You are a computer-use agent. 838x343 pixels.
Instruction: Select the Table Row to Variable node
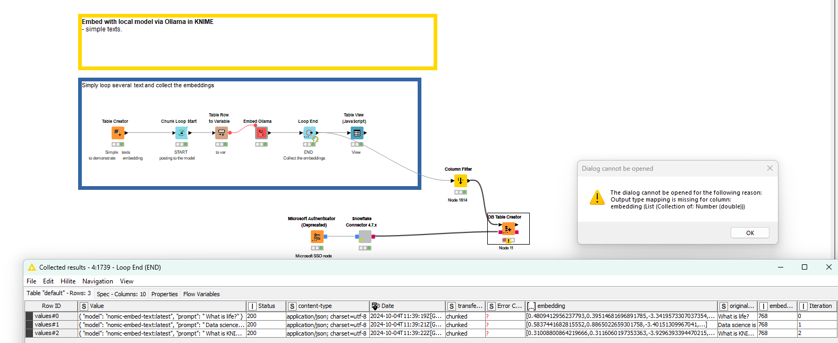221,132
